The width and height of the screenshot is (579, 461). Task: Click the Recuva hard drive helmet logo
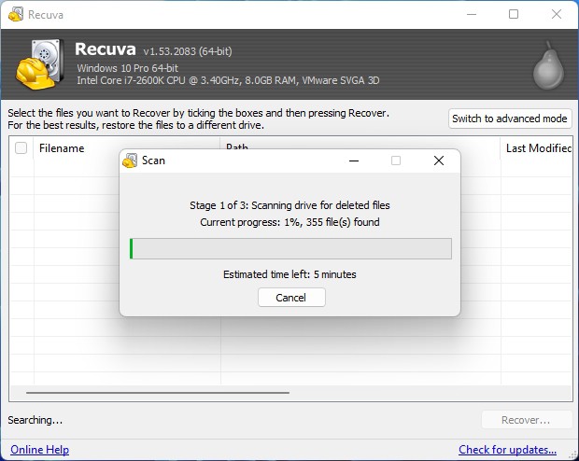(39, 64)
